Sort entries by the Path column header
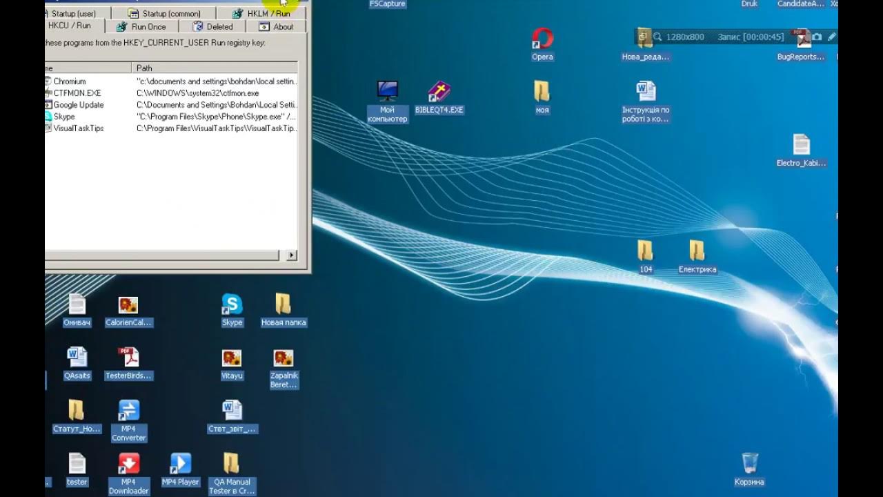883x497 pixels. [x=215, y=68]
